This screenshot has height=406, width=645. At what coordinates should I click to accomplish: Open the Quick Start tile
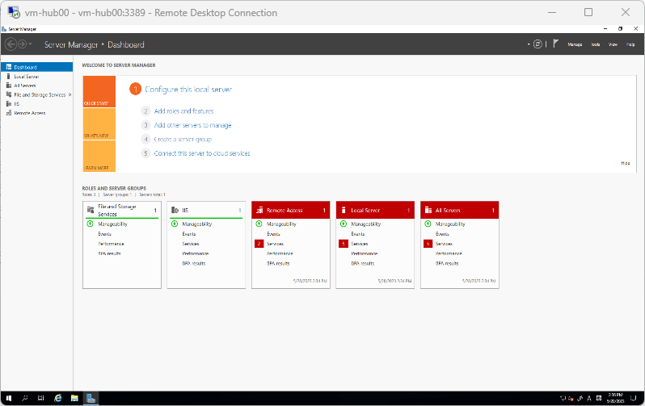coord(99,92)
